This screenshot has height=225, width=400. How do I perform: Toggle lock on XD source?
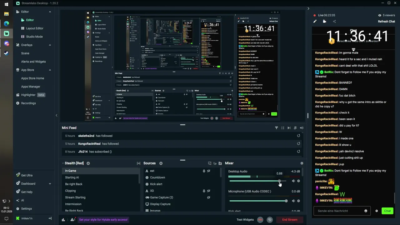pyautogui.click(x=204, y=191)
